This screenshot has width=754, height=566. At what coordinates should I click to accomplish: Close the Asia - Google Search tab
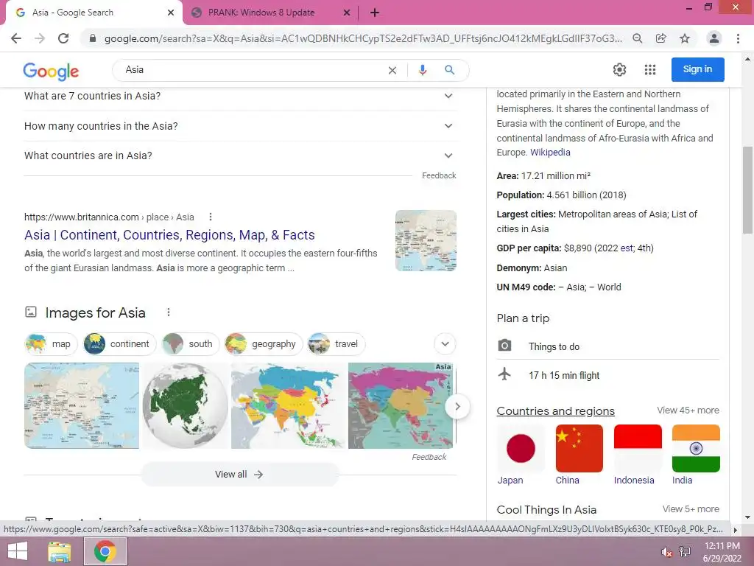point(171,13)
